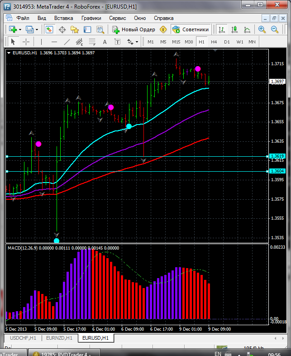Toggle the Советники expert advisors button
This screenshot has height=356, width=291.
[191, 29]
